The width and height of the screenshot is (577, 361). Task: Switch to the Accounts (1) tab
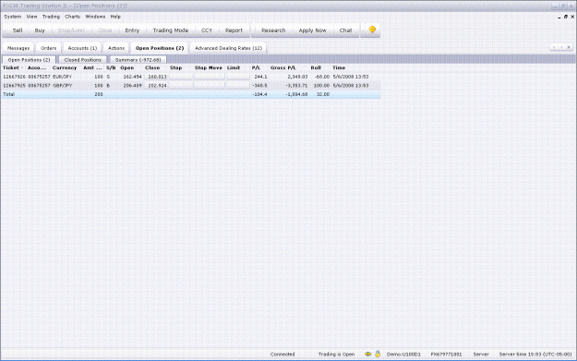tap(82, 48)
